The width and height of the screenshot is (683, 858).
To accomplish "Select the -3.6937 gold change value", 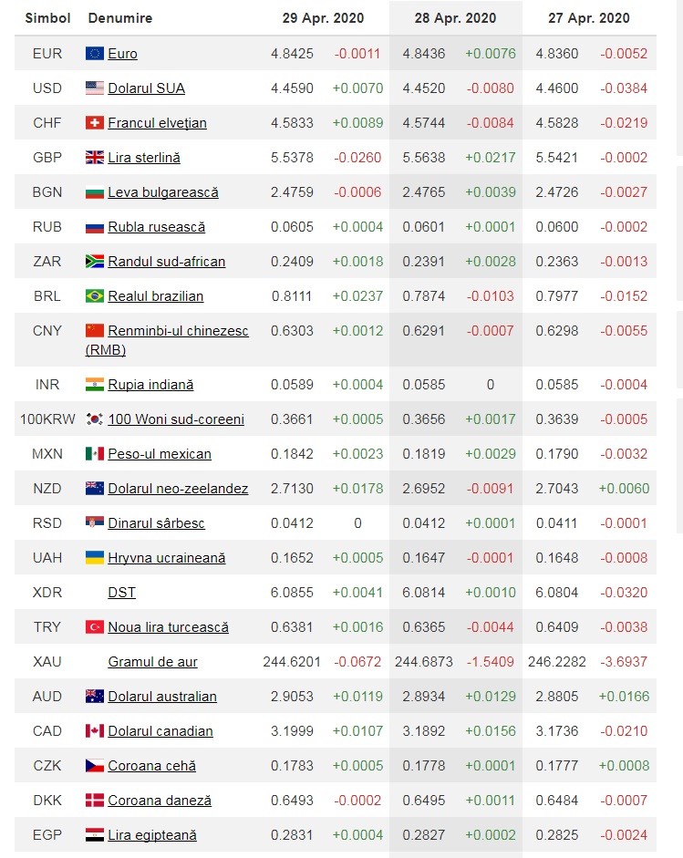I will click(624, 662).
